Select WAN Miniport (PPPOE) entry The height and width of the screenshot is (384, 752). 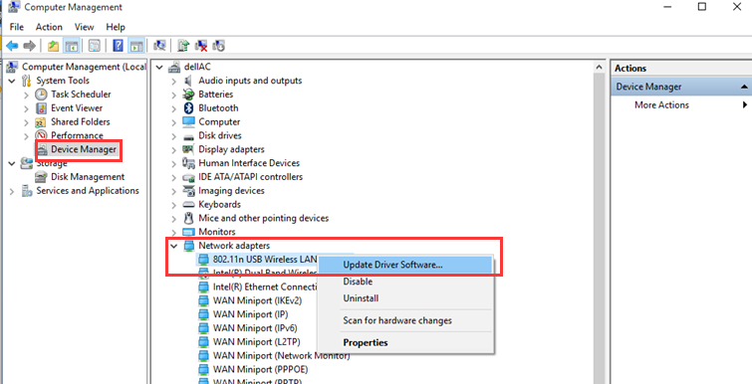pos(260,370)
